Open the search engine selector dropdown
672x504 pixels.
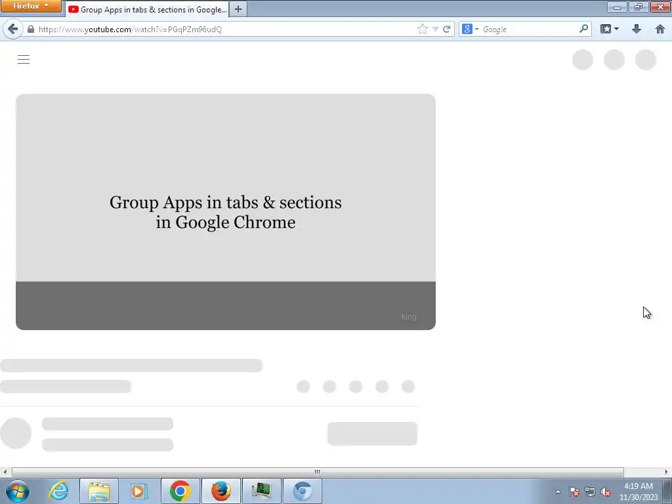tap(470, 29)
